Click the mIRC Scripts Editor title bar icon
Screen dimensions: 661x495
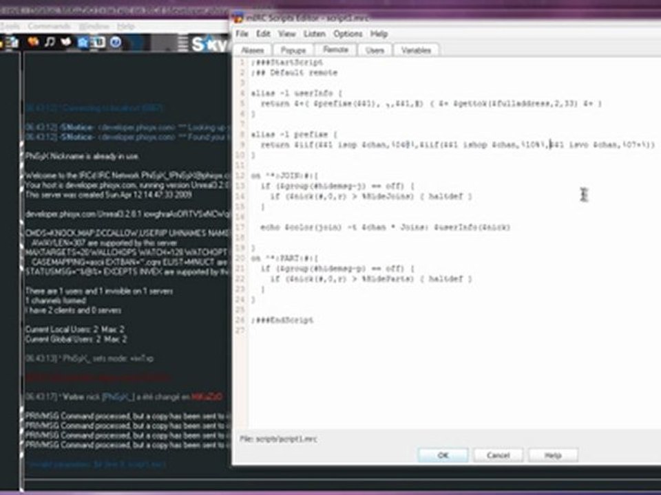pyautogui.click(x=238, y=18)
